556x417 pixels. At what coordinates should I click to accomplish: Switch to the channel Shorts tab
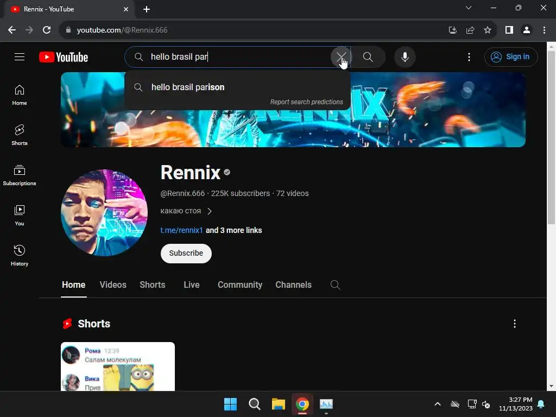(x=153, y=285)
